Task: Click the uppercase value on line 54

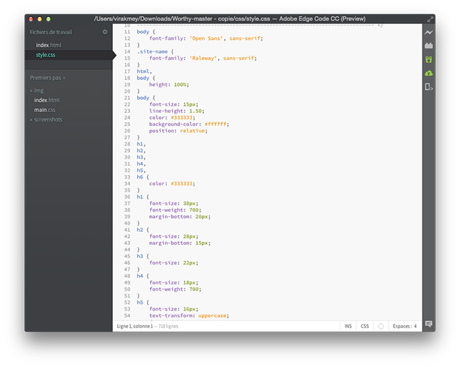Action: click(212, 316)
